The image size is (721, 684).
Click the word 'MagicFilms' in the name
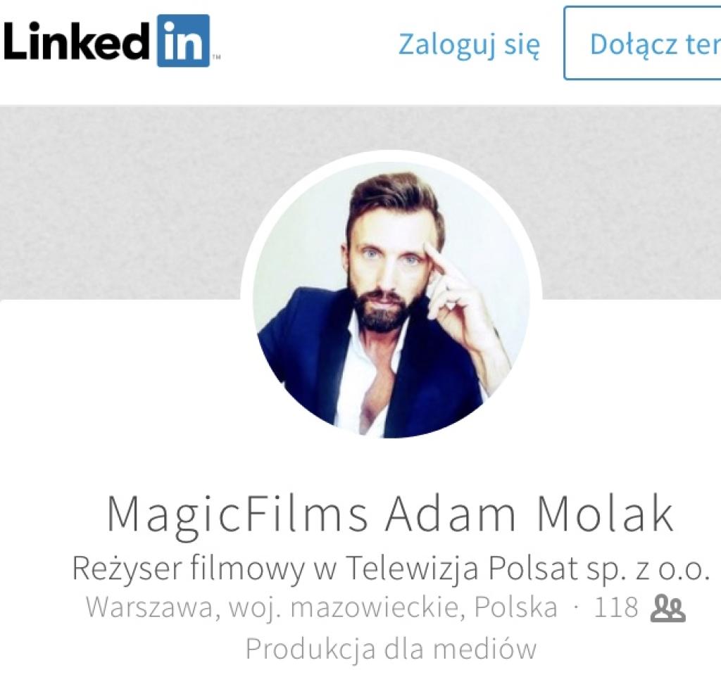coord(237,515)
